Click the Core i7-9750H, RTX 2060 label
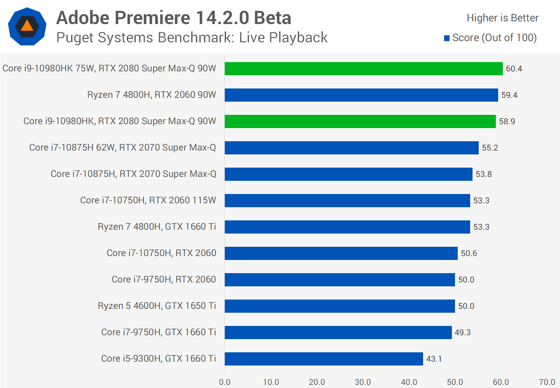The image size is (560, 388). (x=164, y=279)
